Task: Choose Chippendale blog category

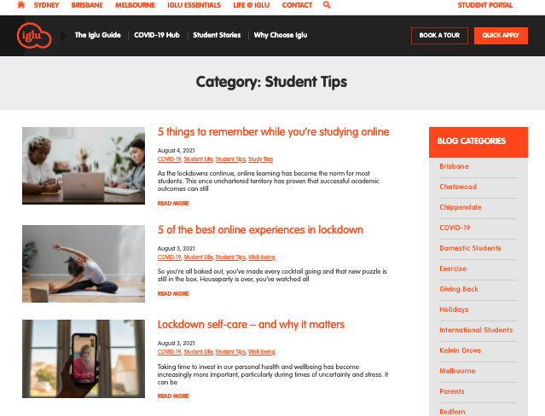Action: 461,207
